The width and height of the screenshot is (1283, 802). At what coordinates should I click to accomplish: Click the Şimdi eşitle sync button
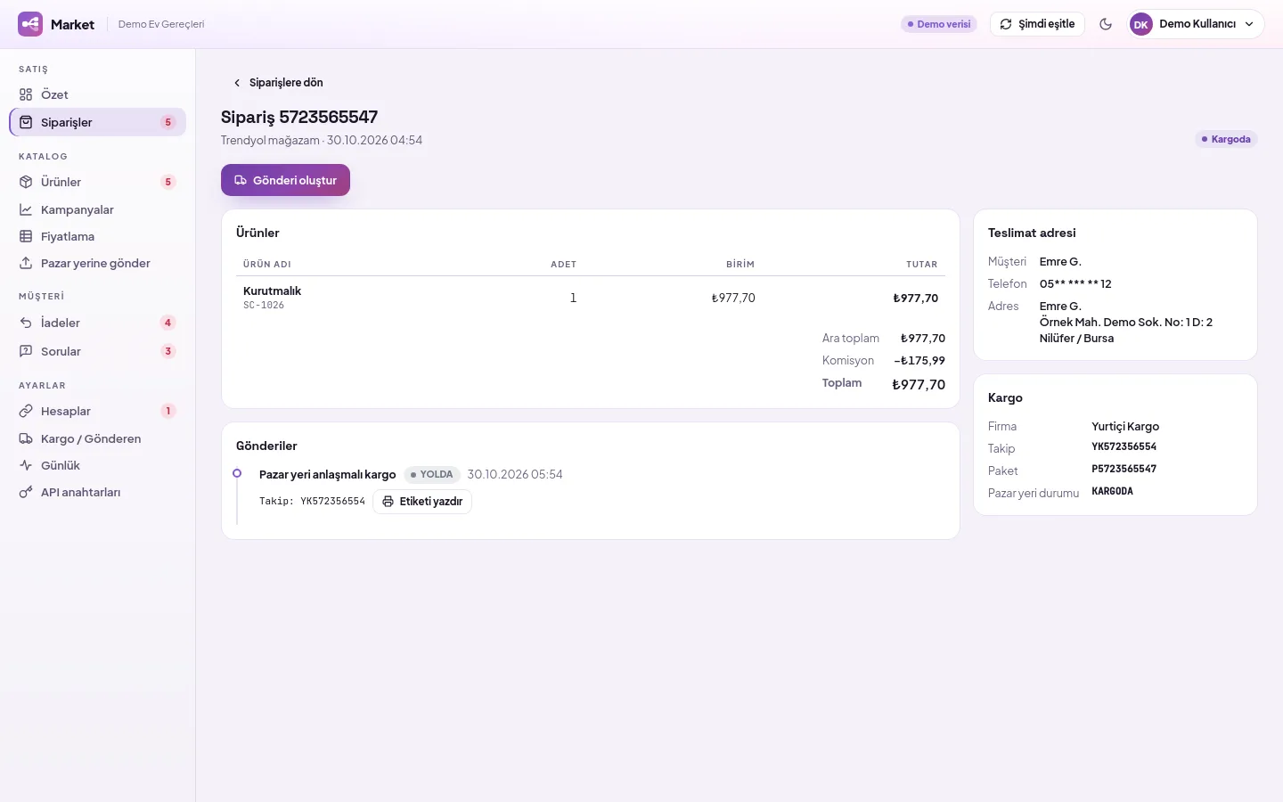[x=1037, y=24]
